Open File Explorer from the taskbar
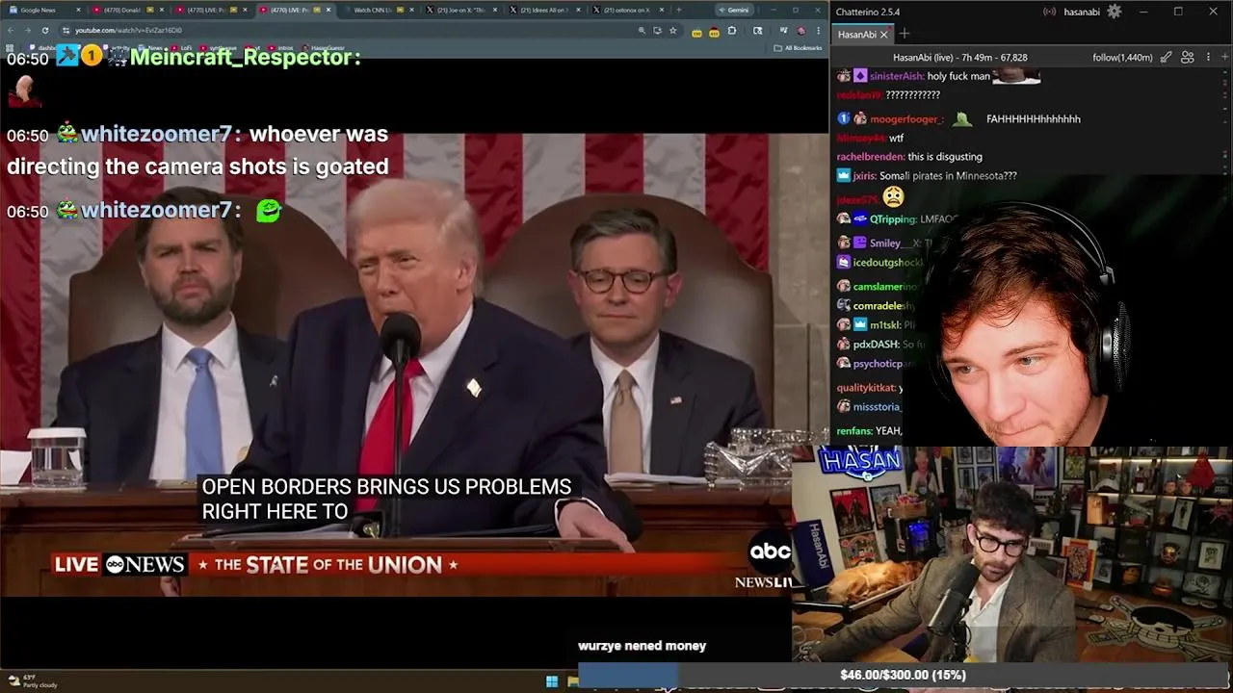The height and width of the screenshot is (693, 1233). pyautogui.click(x=573, y=681)
